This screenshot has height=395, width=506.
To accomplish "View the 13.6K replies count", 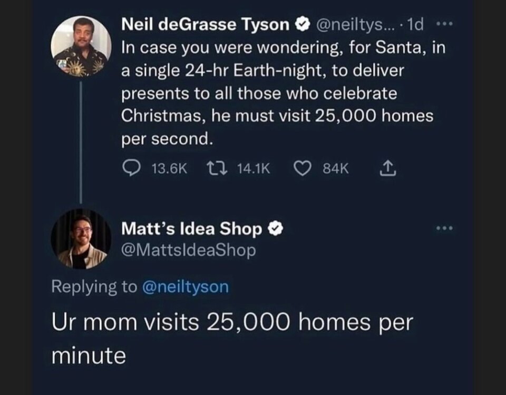I will [169, 169].
